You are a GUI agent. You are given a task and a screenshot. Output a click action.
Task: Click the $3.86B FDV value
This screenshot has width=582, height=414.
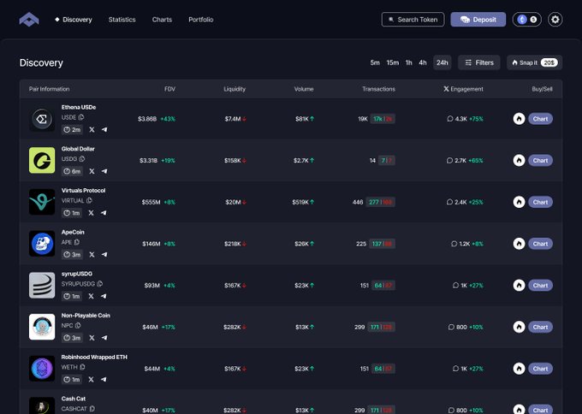tap(147, 119)
